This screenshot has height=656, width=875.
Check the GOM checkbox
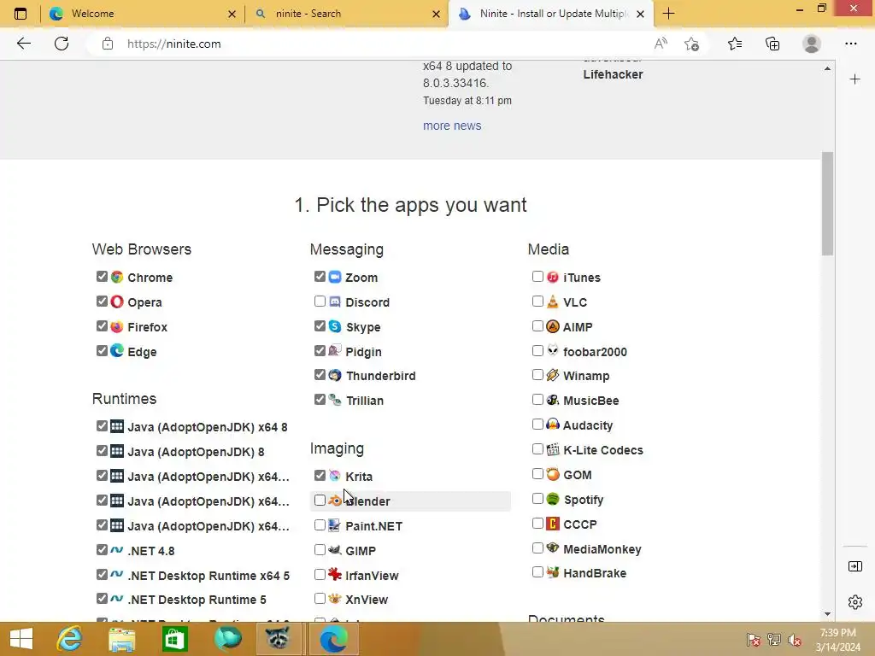pyautogui.click(x=537, y=473)
